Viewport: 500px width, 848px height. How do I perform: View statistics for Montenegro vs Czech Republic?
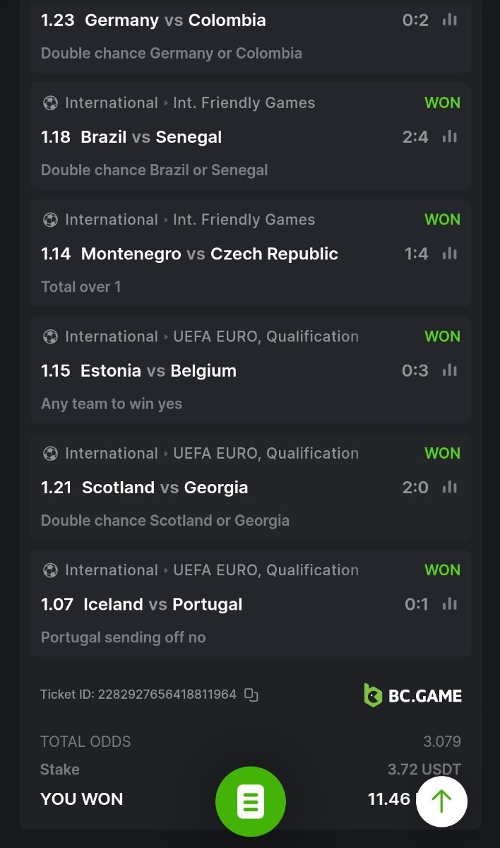pos(449,253)
